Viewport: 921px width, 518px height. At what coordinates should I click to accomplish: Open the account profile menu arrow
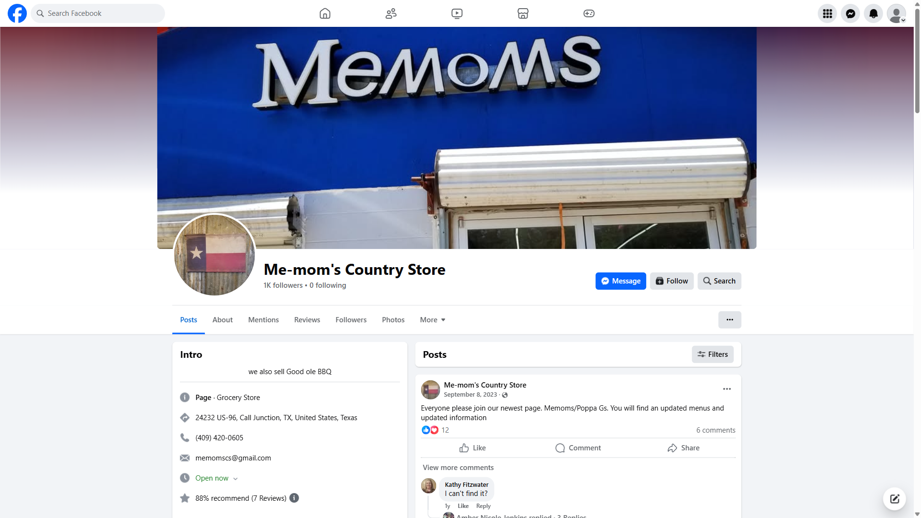[x=903, y=20]
